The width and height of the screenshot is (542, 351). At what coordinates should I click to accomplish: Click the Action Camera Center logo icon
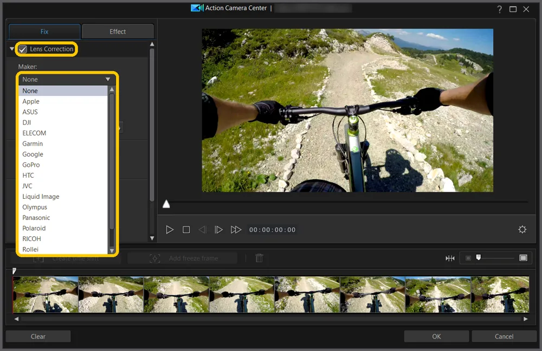[x=197, y=8]
